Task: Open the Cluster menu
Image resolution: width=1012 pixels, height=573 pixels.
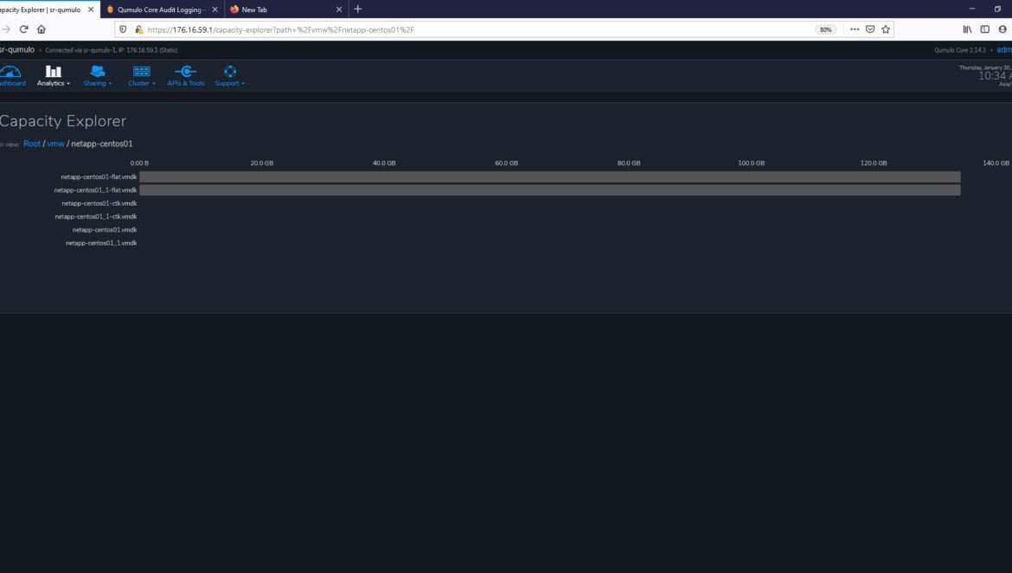Action: [x=141, y=75]
